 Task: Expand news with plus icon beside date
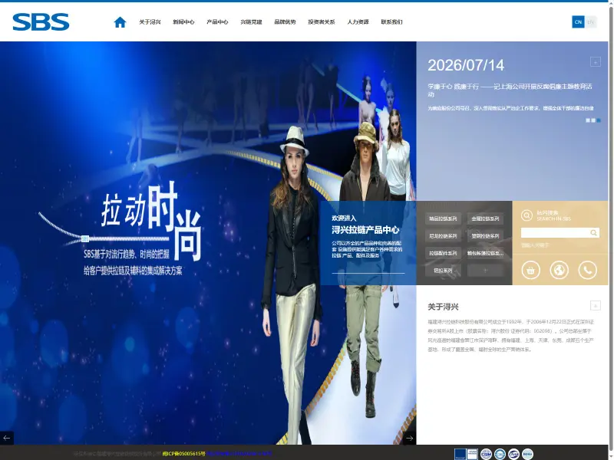point(596,62)
